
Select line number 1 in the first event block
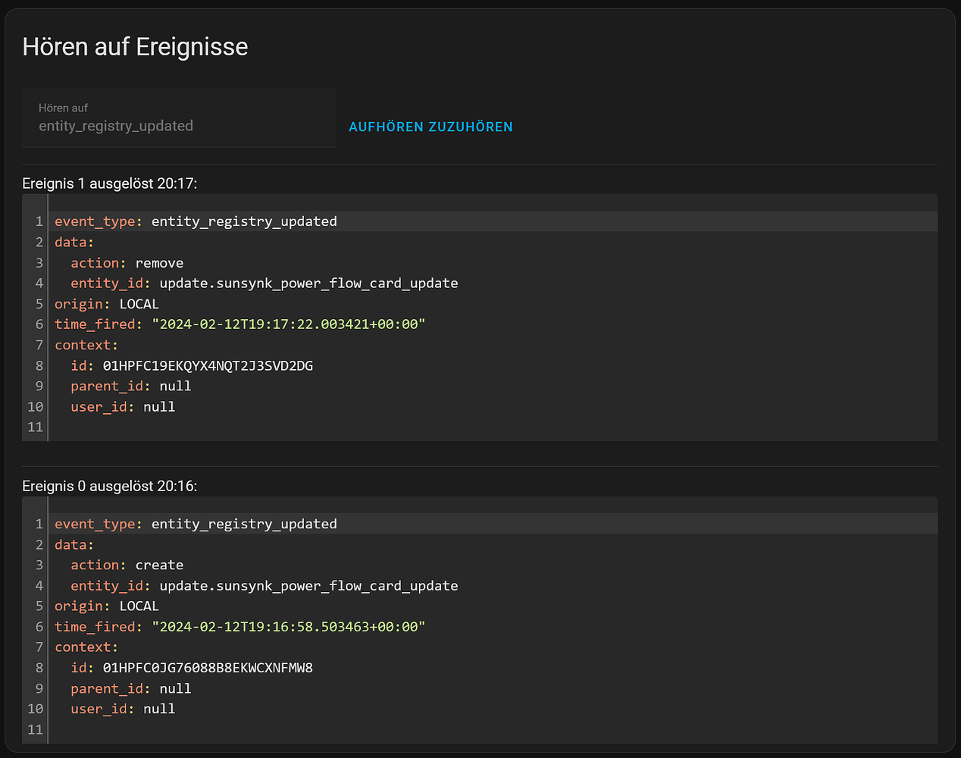38,221
